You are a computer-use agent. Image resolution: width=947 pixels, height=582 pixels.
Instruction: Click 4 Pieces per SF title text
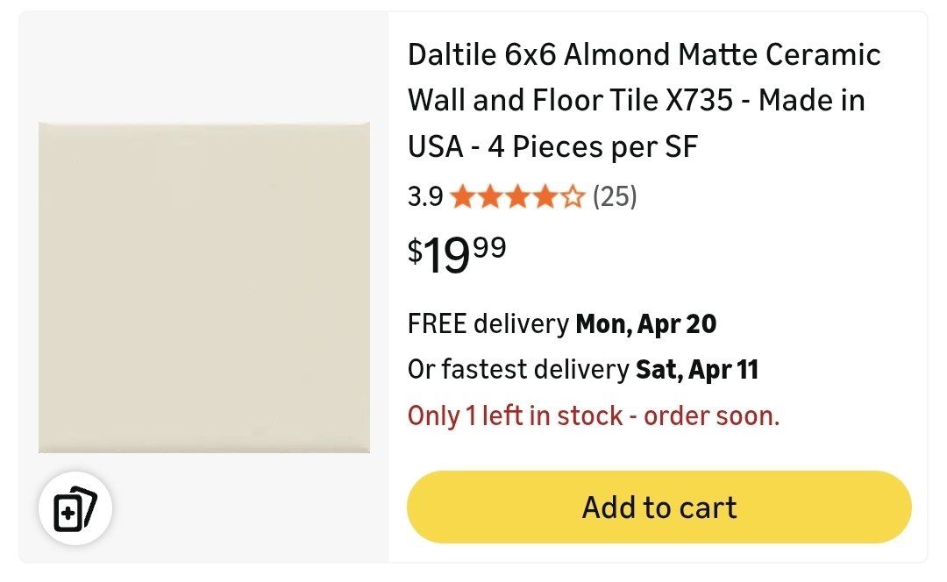click(593, 146)
